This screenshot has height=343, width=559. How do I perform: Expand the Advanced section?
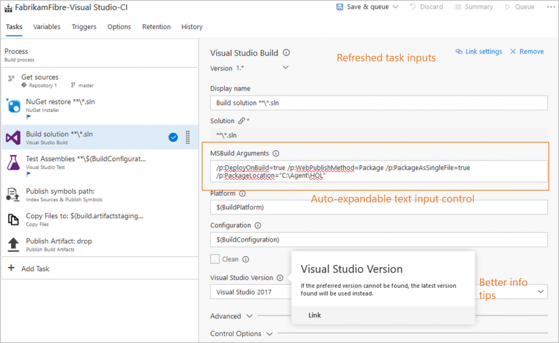231,316
